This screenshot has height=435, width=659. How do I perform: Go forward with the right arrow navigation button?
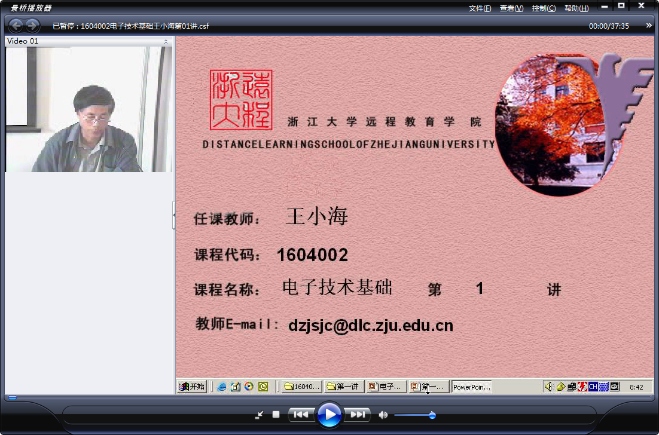(32, 26)
